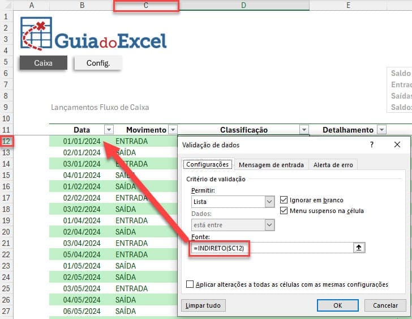The image size is (412, 319).
Task: Select ENTRADA cell in row 22
Action: [146, 254]
